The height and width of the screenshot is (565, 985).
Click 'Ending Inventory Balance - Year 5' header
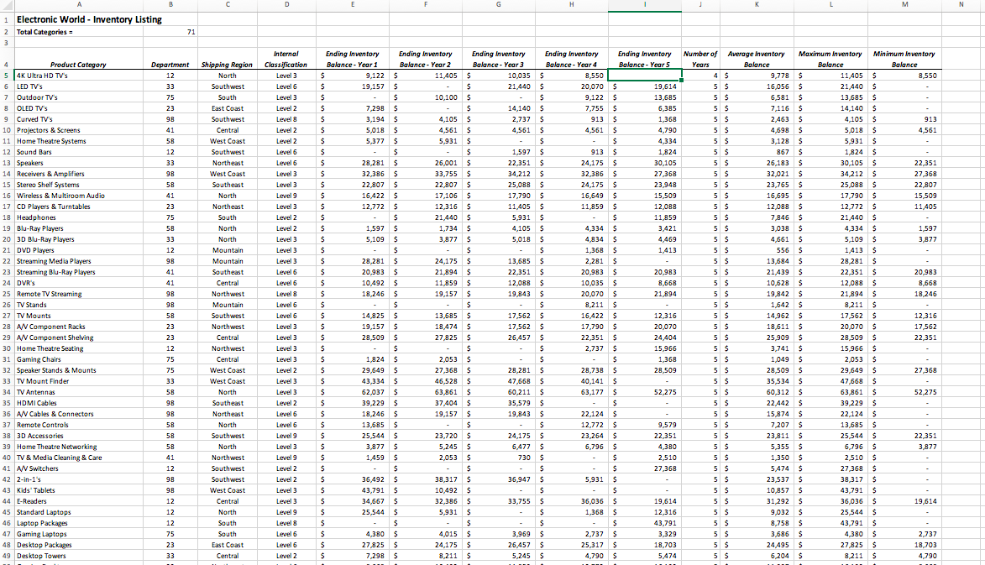645,59
